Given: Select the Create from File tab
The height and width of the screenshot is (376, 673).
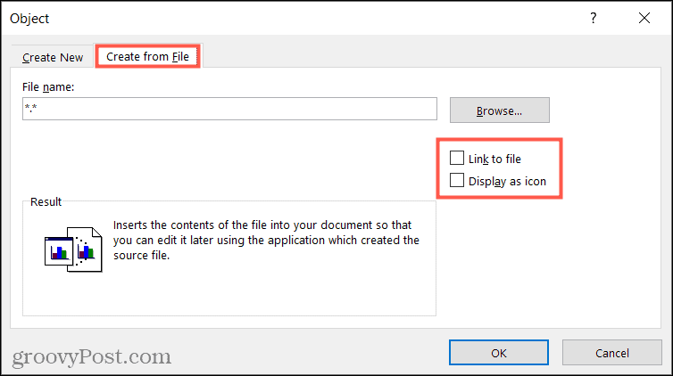Looking at the screenshot, I should click(148, 56).
